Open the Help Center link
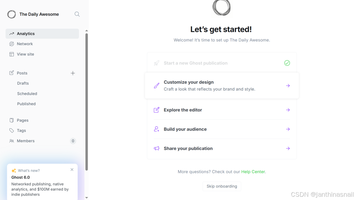Screen dimensions: 355x200 pos(253,172)
